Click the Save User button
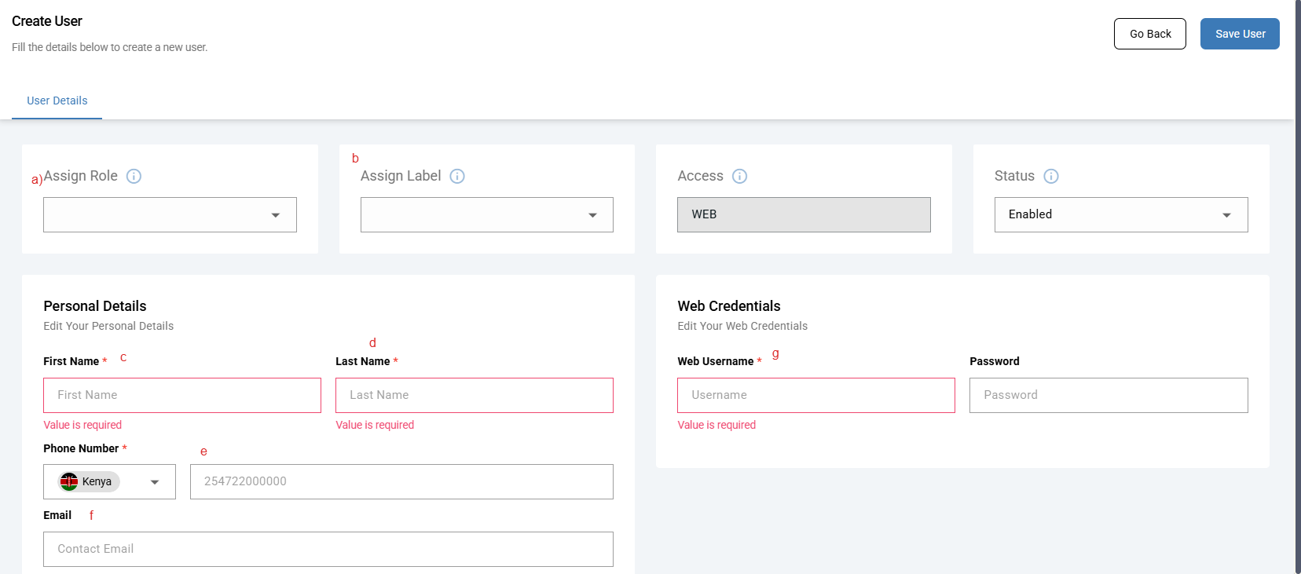This screenshot has width=1301, height=574. pos(1240,34)
